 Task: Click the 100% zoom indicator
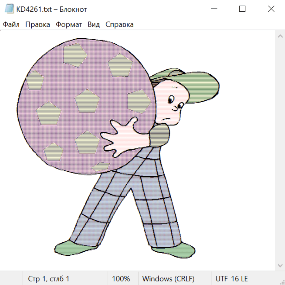pyautogui.click(x=121, y=279)
